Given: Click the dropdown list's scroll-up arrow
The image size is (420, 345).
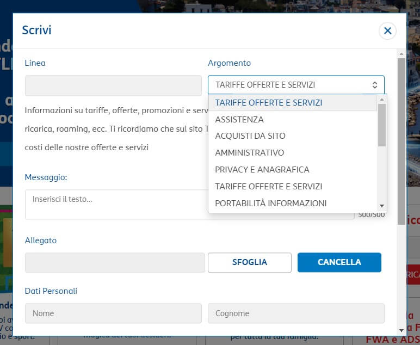Looking at the screenshot, I should 382,100.
